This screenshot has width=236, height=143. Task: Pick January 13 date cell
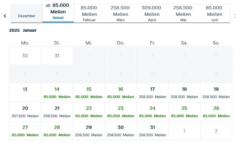pos(25,92)
